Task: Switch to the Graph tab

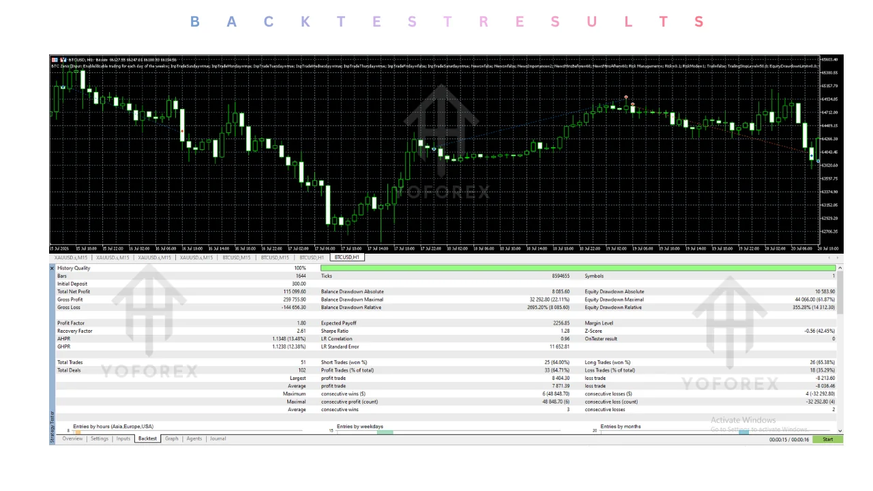Action: [x=172, y=439]
